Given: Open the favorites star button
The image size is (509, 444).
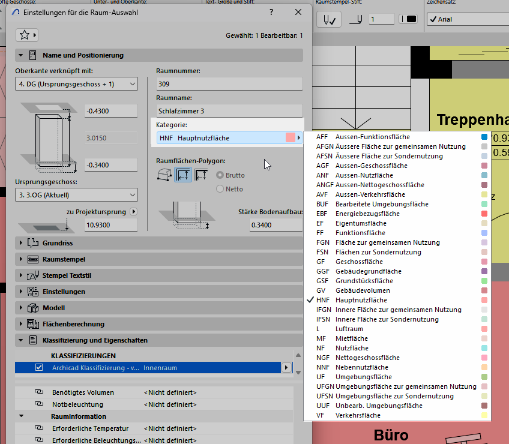Looking at the screenshot, I should point(27,35).
